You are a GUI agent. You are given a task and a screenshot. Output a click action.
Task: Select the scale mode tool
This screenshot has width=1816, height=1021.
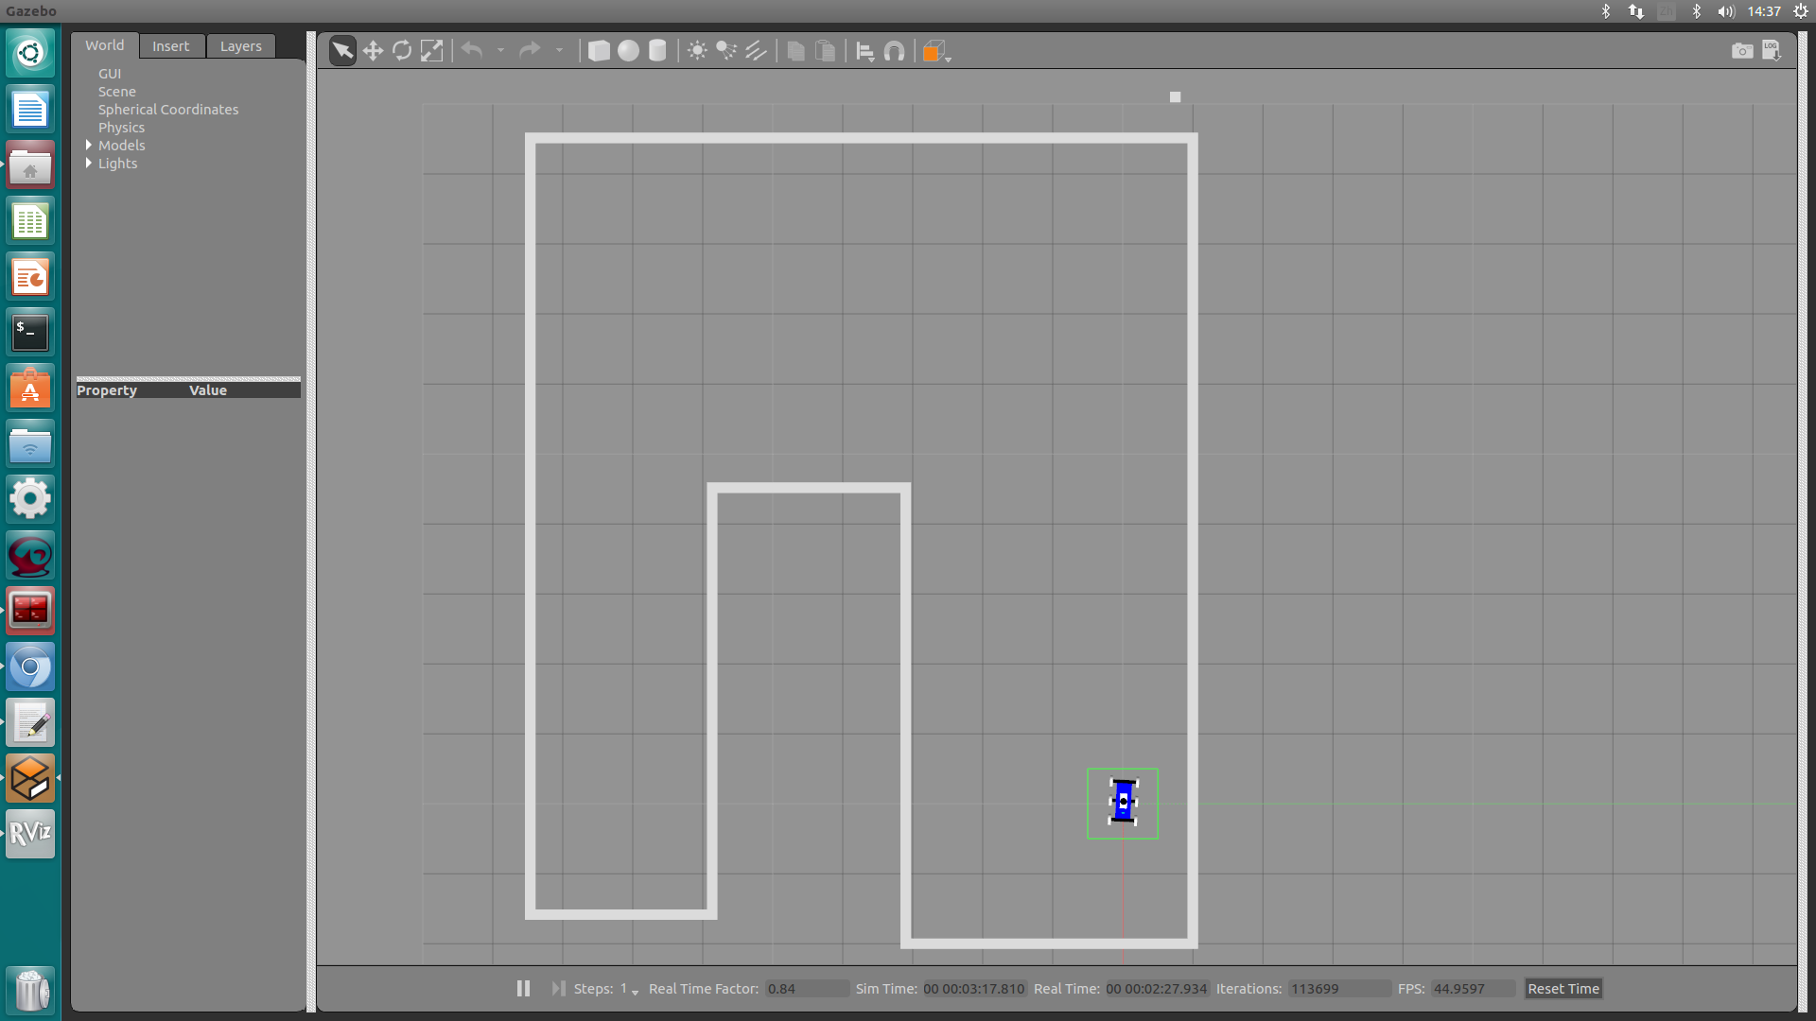(x=431, y=51)
